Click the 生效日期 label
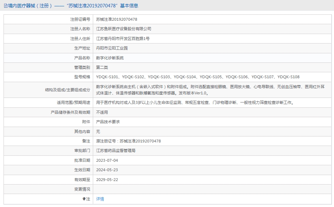This screenshot has width=334, height=207. 82,170
